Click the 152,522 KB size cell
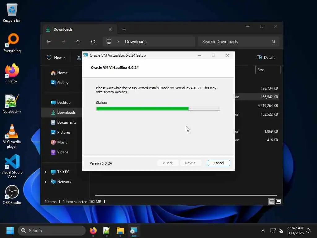Screen dimensions: 317x238 click(269, 114)
